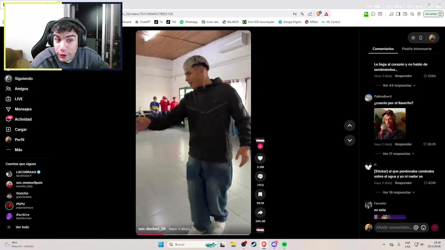Open LIVE in the sidebar
This screenshot has width=445, height=250.
pyautogui.click(x=18, y=99)
